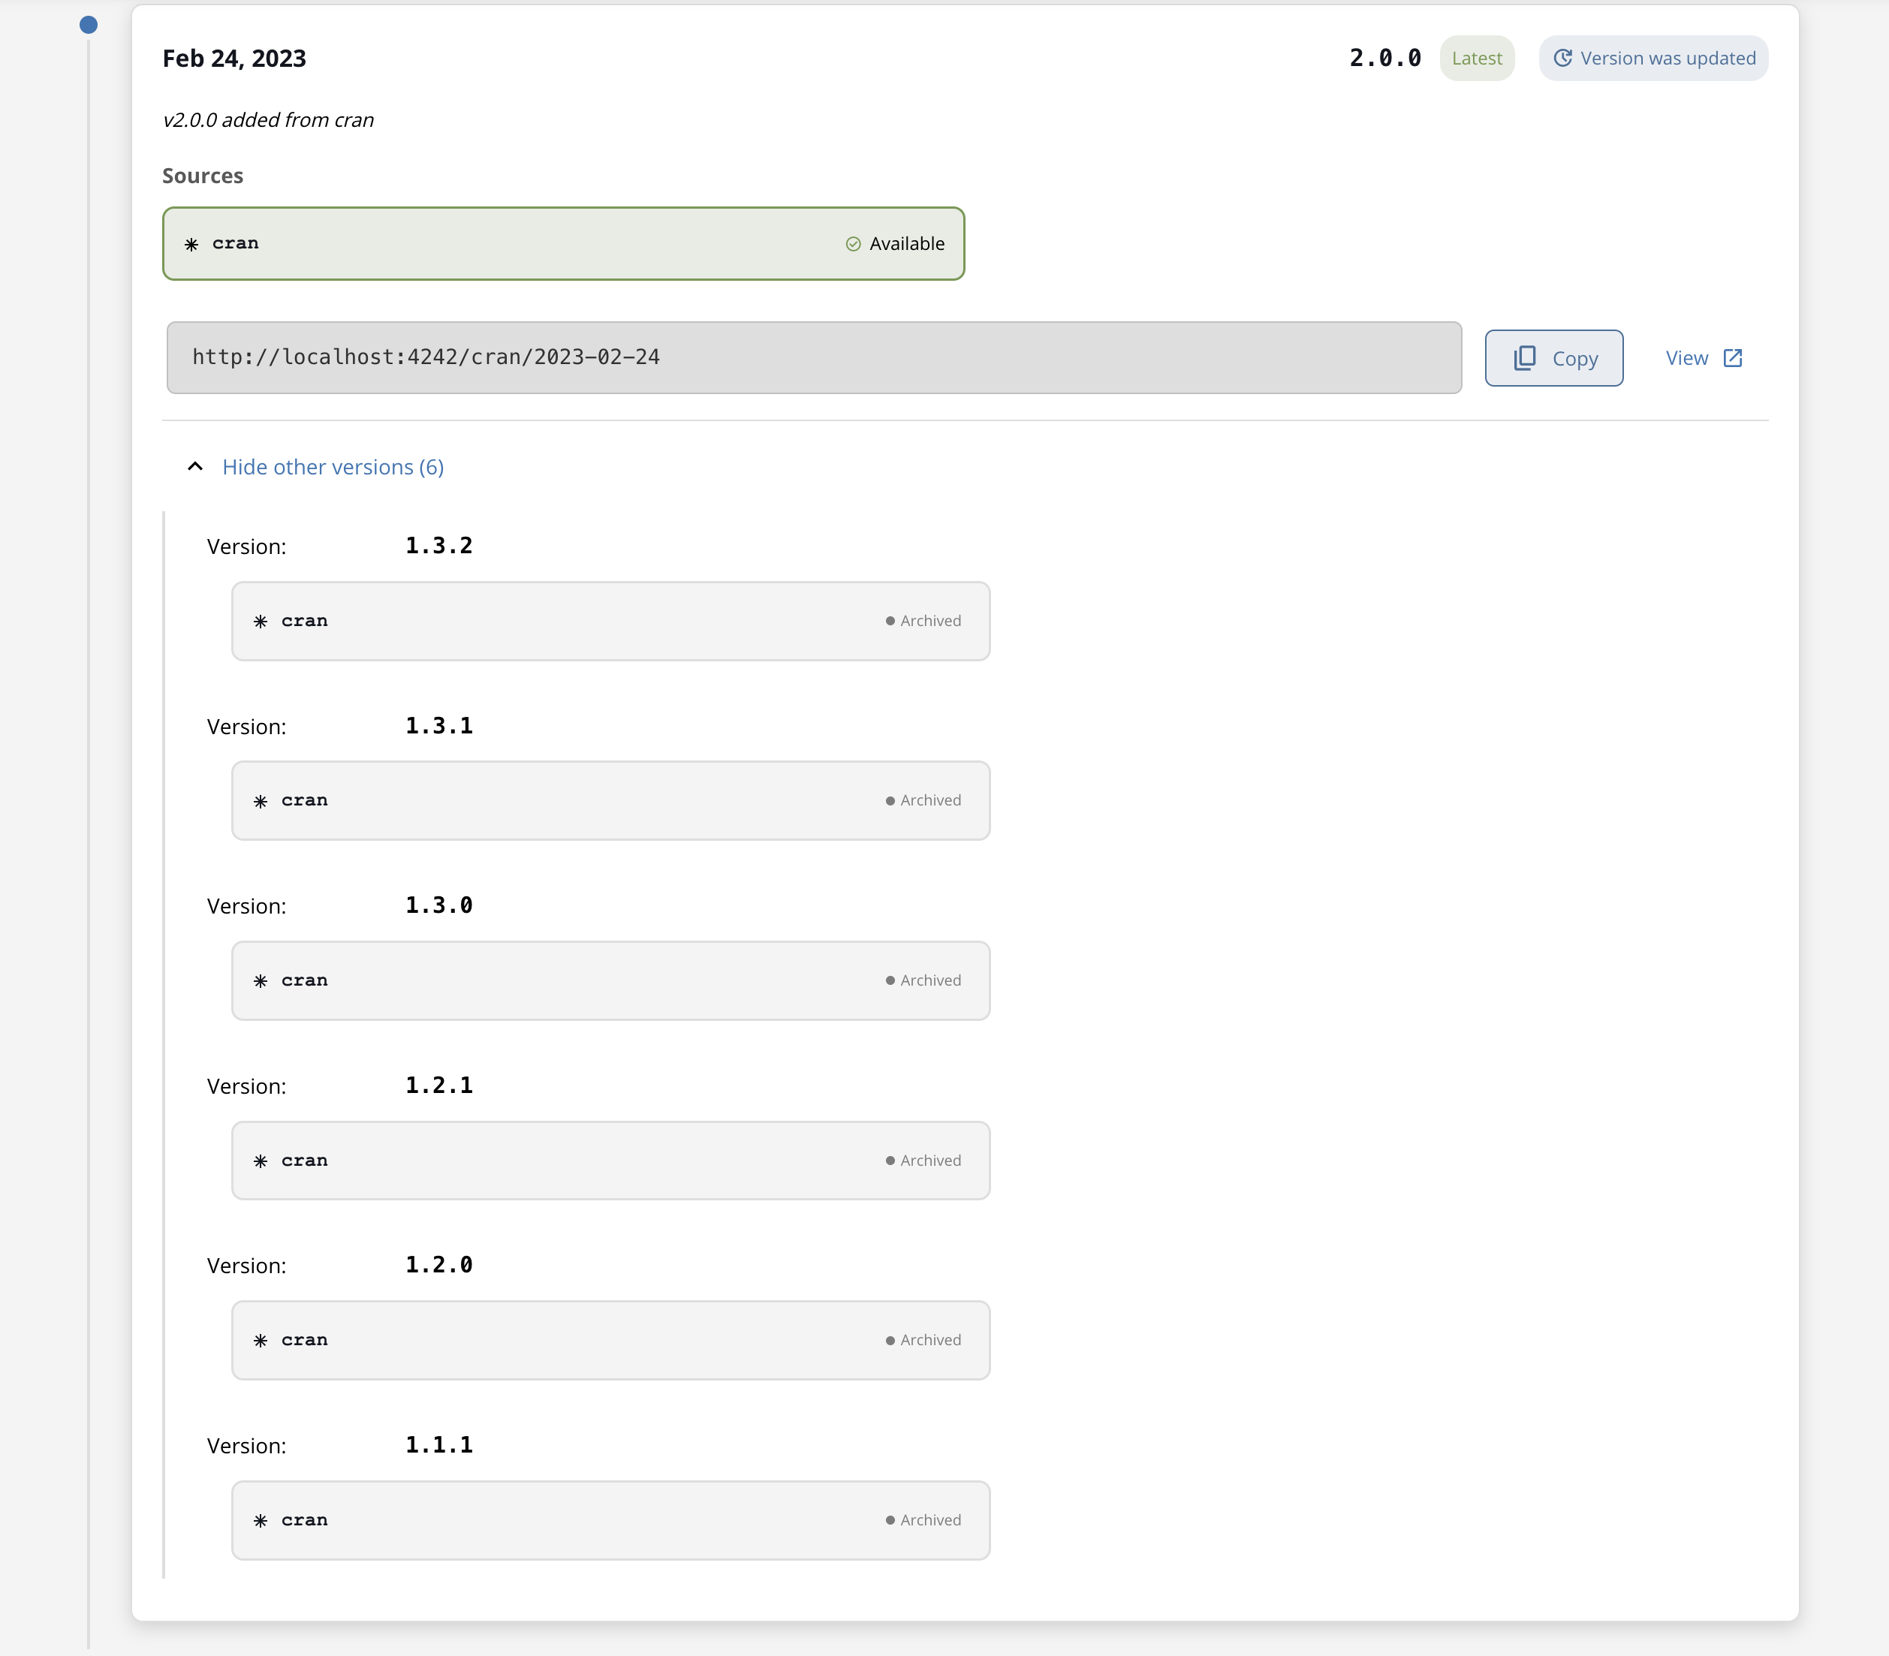Click the refresh icon in Version was updated badge

click(1562, 59)
